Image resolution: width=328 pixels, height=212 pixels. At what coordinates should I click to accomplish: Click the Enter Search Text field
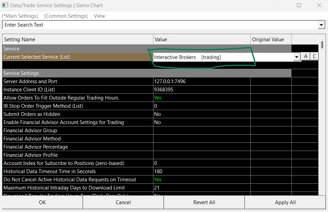pyautogui.click(x=160, y=25)
